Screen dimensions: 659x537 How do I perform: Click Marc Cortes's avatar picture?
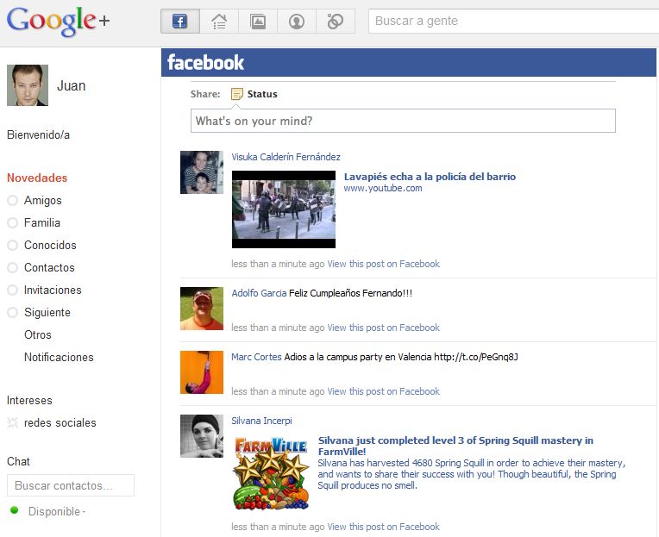pyautogui.click(x=202, y=372)
